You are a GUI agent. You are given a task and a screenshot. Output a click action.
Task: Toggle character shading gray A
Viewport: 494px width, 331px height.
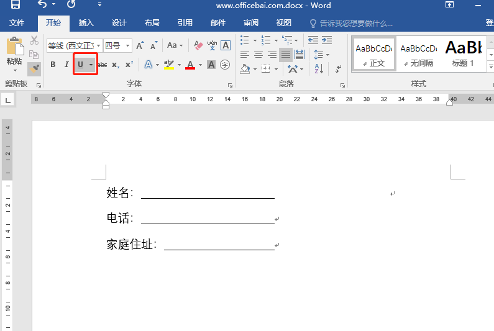(x=211, y=65)
